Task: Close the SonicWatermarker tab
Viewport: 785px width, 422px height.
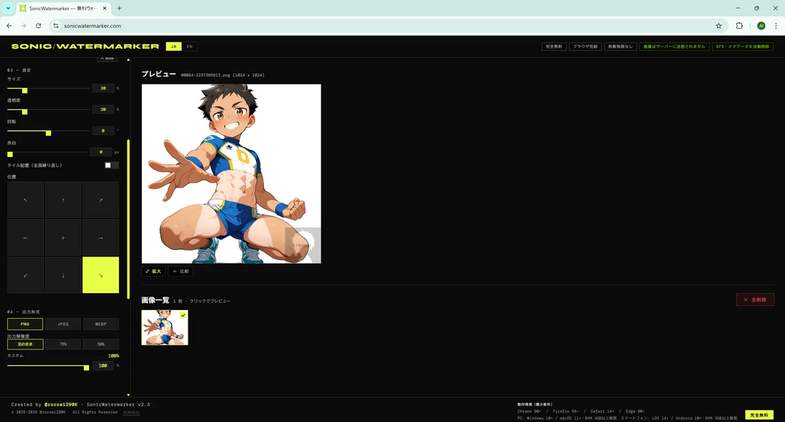Action: 105,9
